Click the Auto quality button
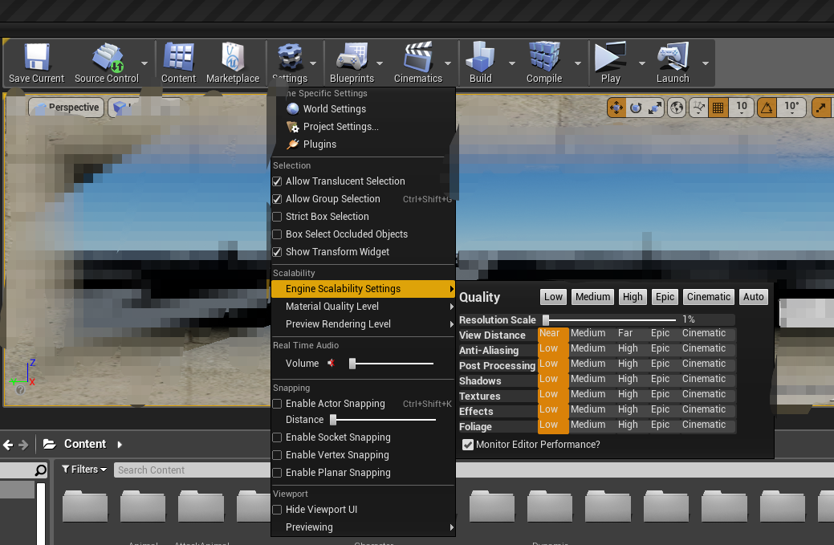 [x=753, y=296]
